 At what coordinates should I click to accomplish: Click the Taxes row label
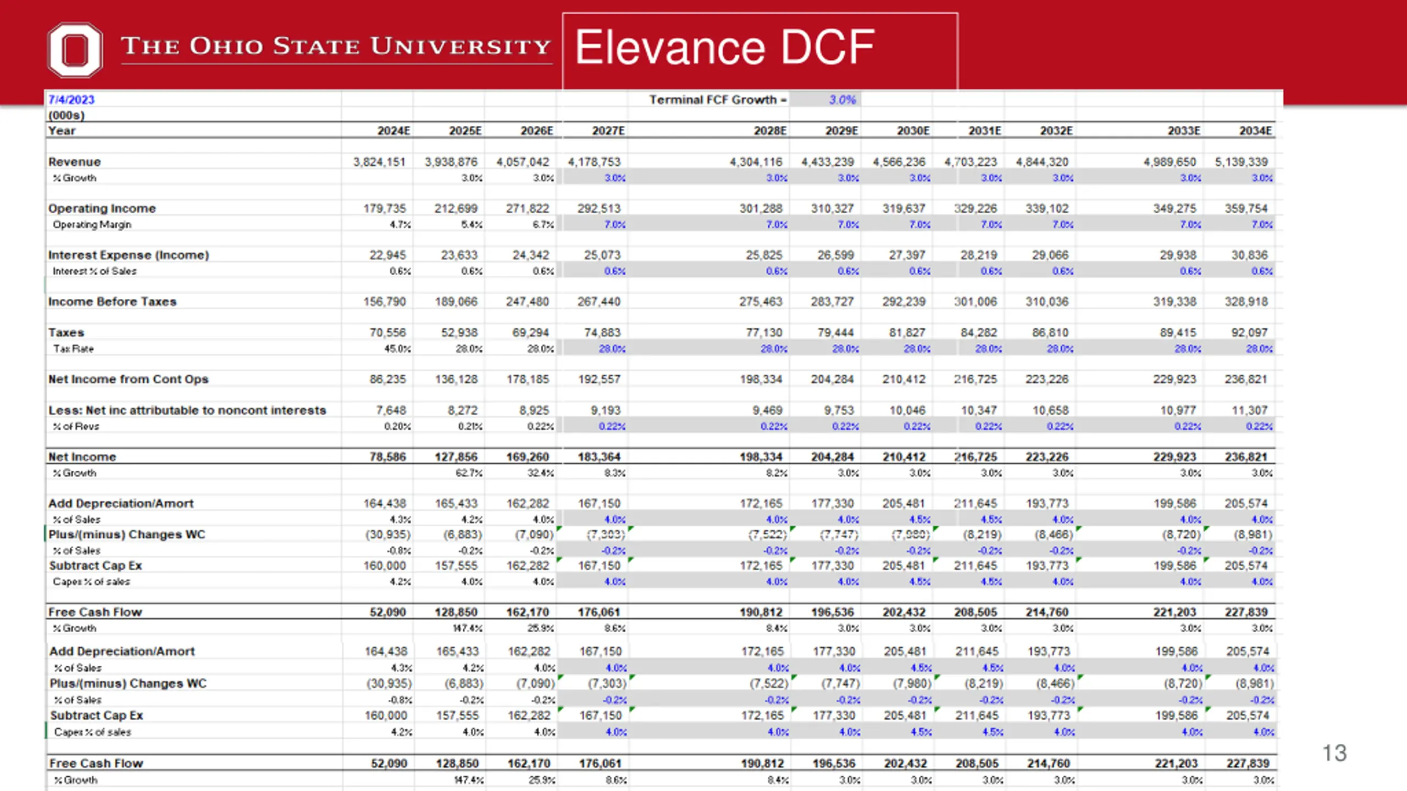[x=66, y=333]
